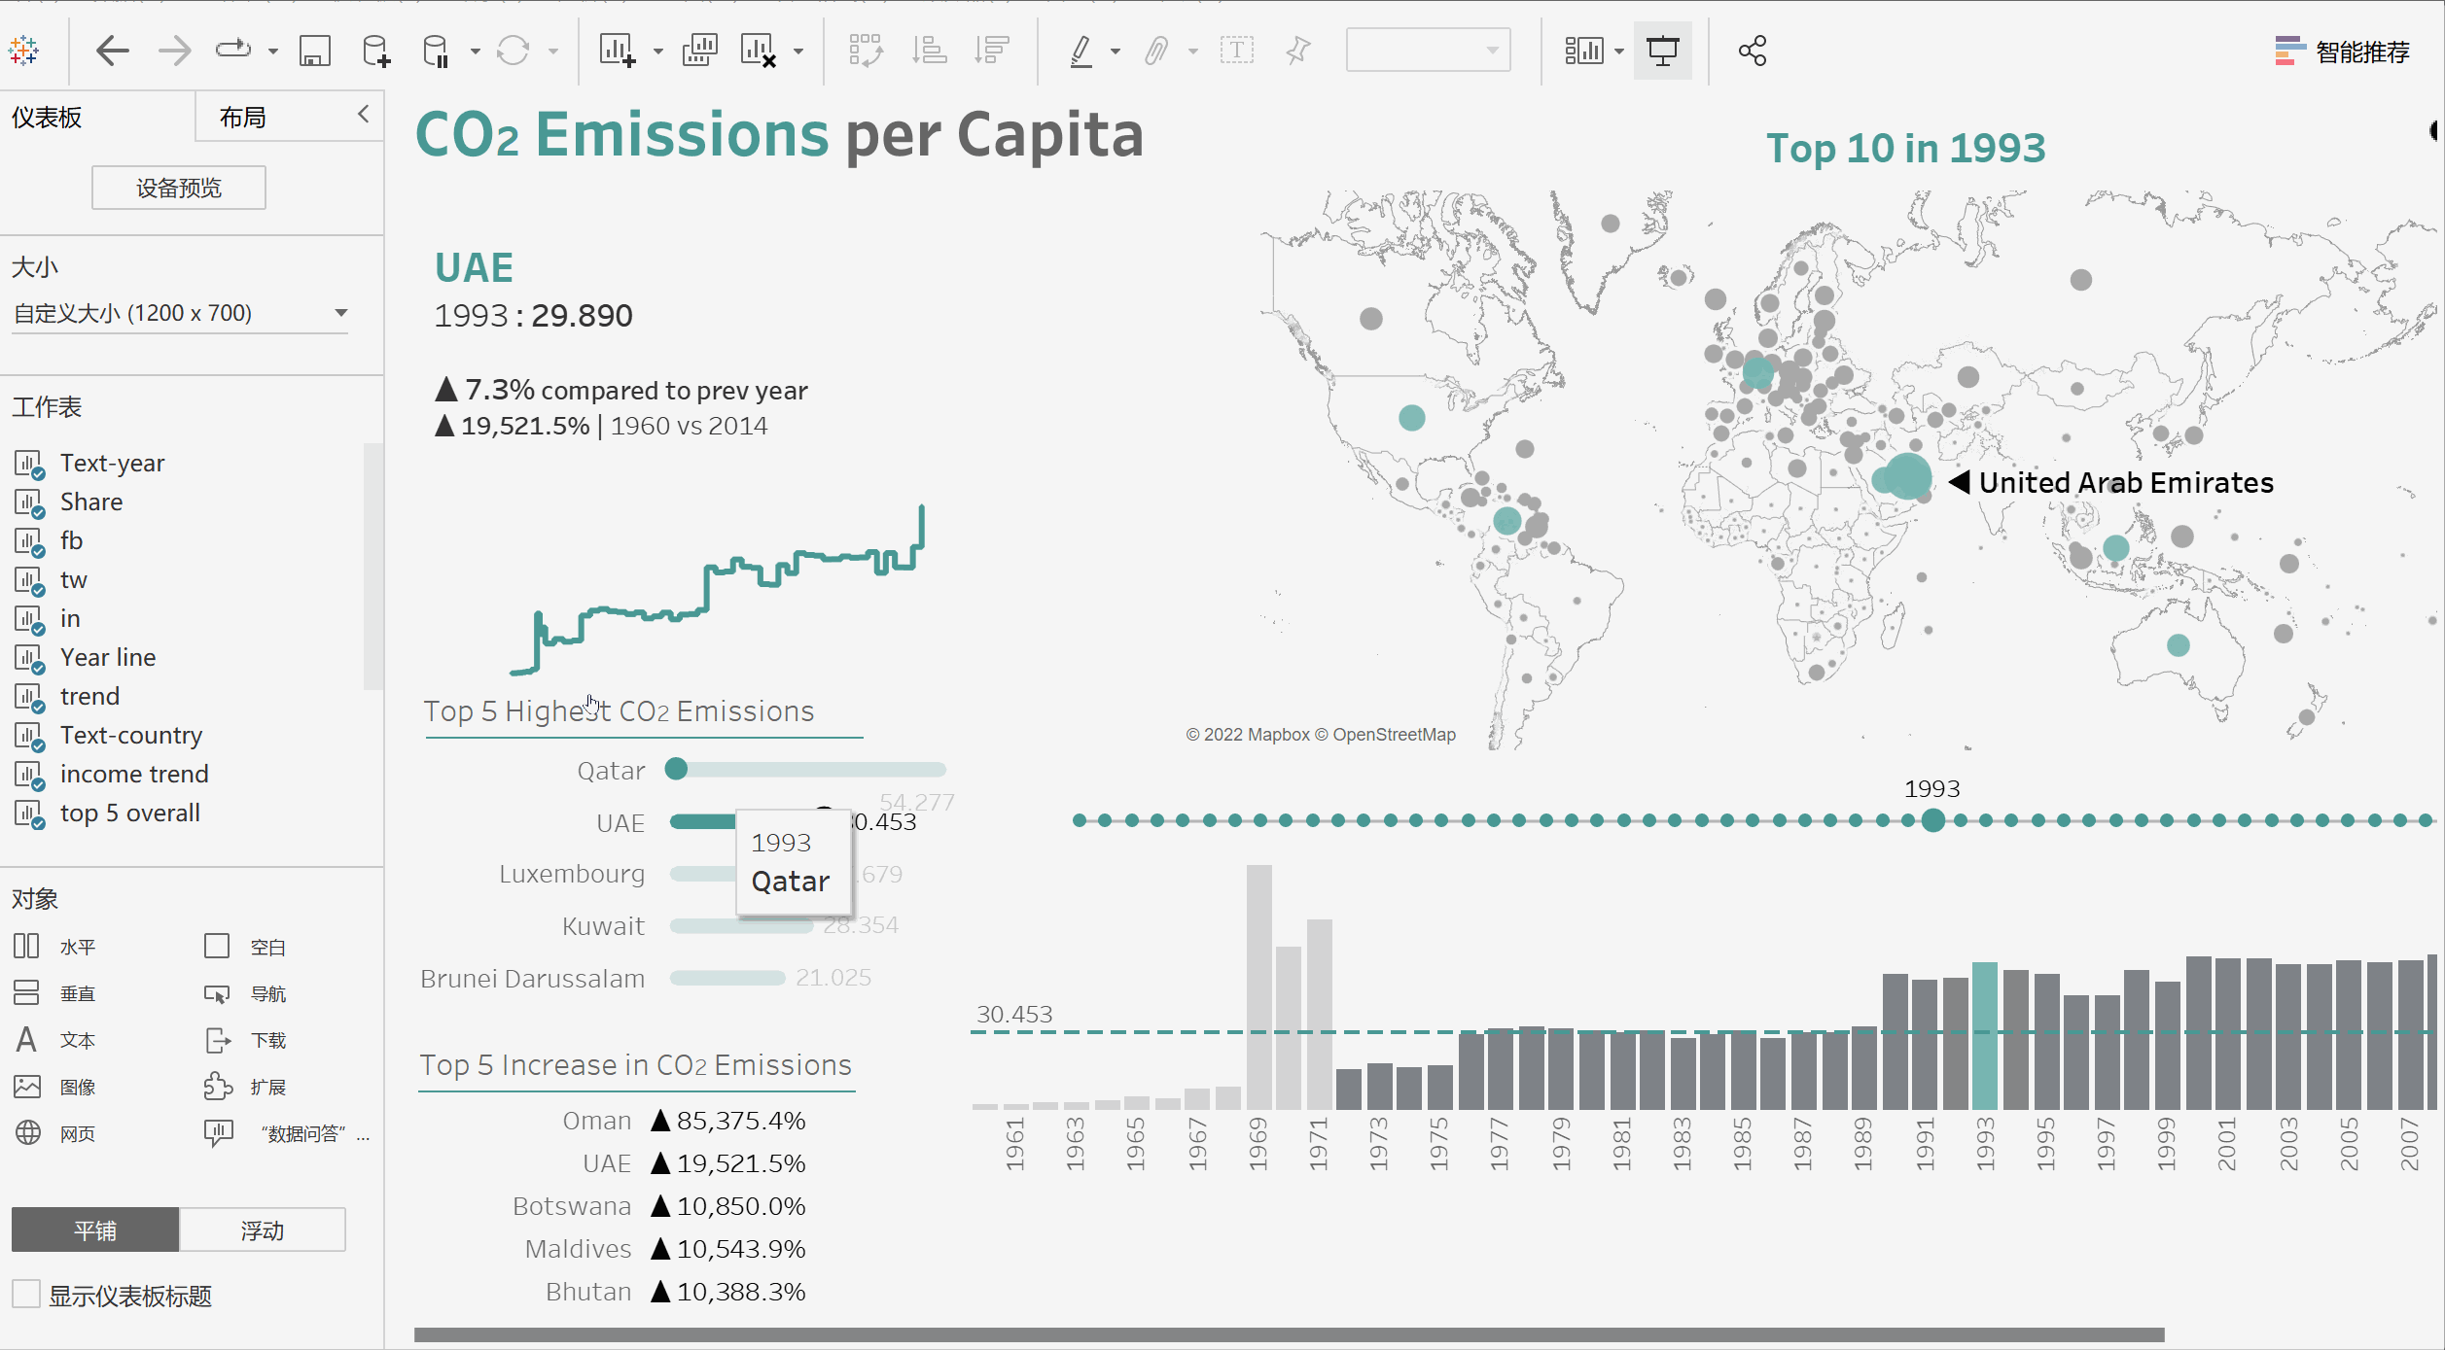The height and width of the screenshot is (1350, 2445).
Task: Select the Share worksheet
Action: tap(91, 502)
